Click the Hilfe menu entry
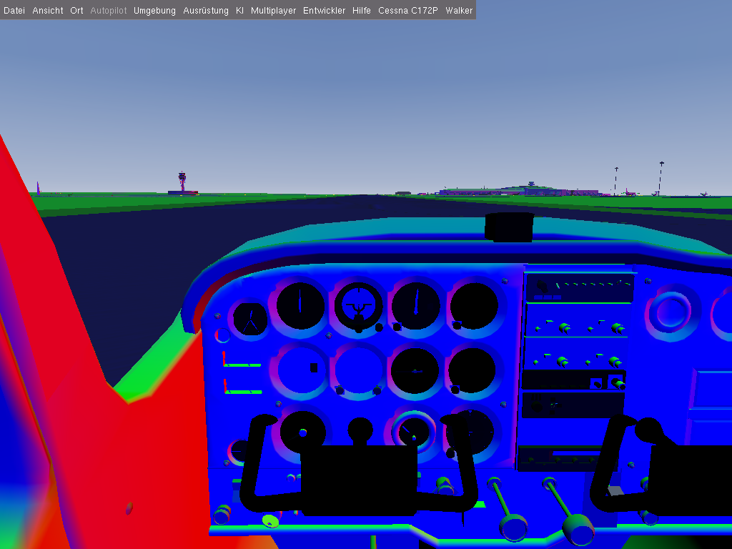This screenshot has height=549, width=732. [x=361, y=11]
